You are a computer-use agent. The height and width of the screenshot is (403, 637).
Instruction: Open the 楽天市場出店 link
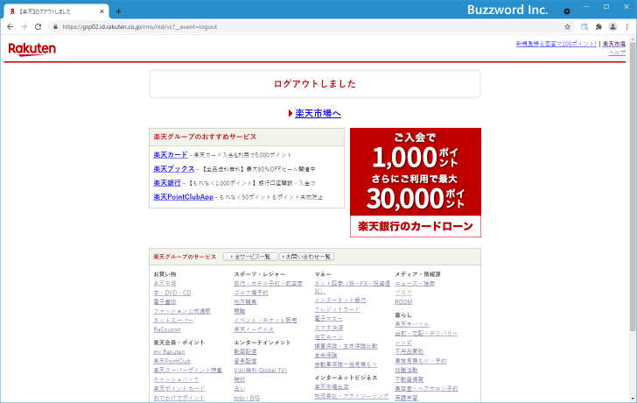tap(332, 387)
